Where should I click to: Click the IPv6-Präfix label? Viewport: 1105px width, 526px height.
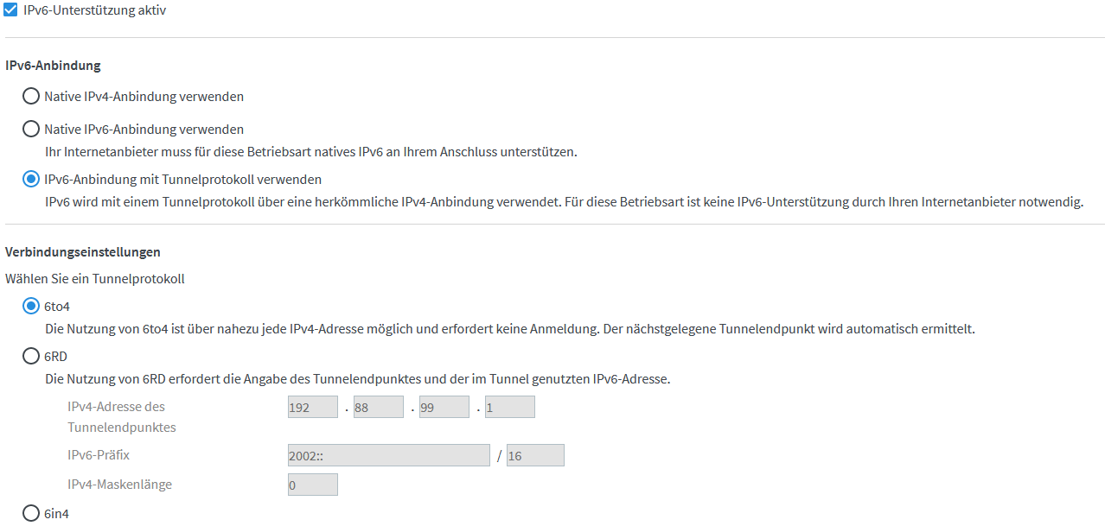[x=99, y=454]
